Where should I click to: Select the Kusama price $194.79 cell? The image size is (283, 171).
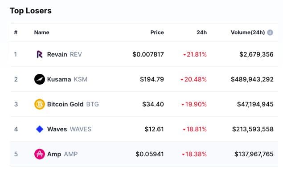152,79
